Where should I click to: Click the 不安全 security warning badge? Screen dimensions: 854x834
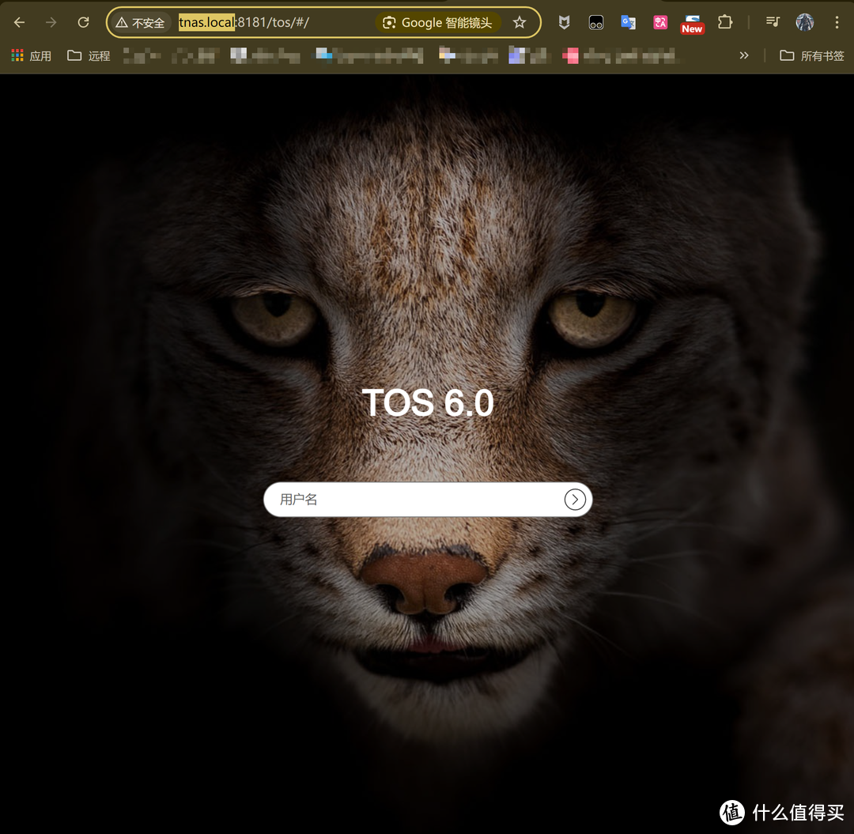(x=141, y=23)
